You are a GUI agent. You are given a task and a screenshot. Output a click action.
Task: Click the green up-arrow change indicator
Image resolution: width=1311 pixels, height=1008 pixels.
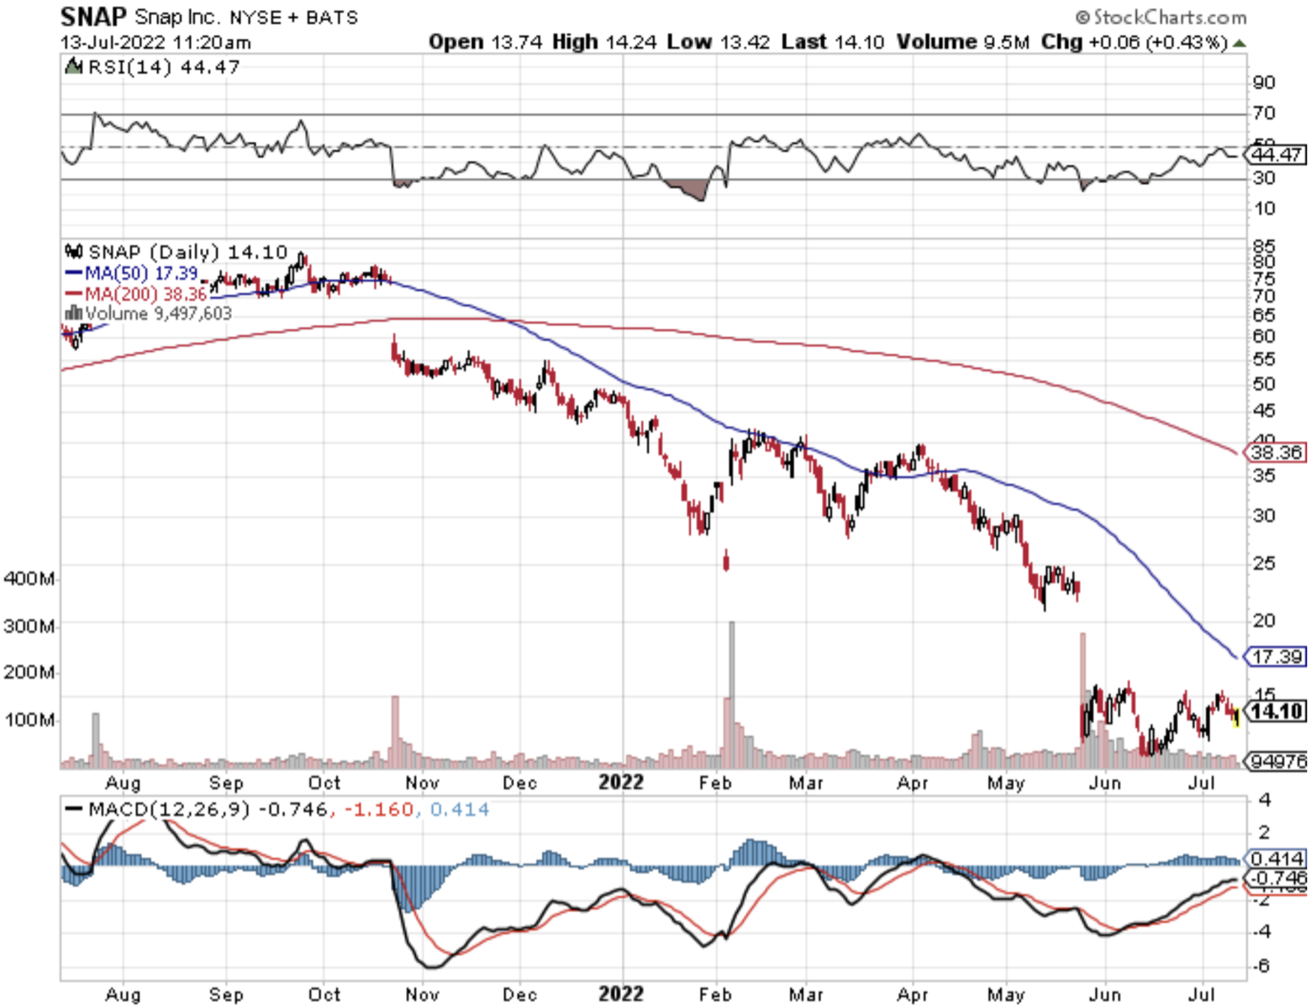1239,43
